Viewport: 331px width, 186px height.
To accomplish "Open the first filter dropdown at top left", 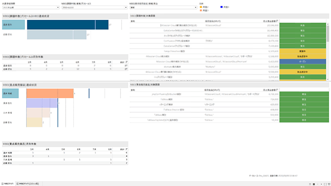I will pos(31,8).
